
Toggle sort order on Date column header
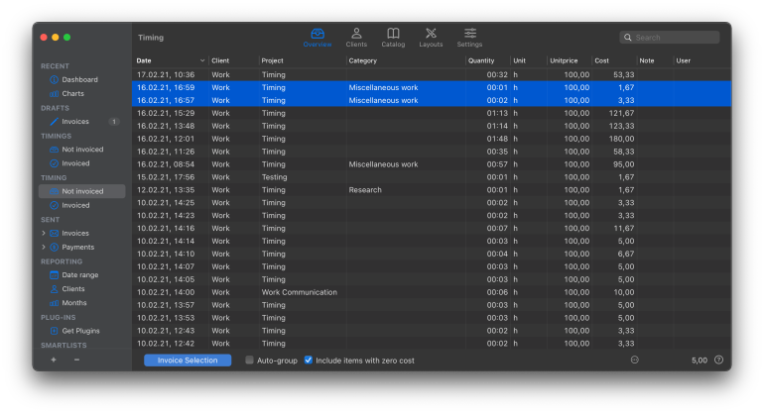171,60
